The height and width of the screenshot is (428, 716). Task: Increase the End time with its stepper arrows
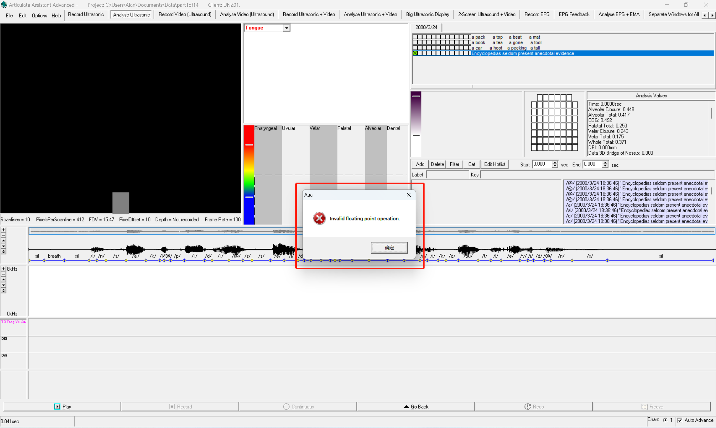click(605, 162)
